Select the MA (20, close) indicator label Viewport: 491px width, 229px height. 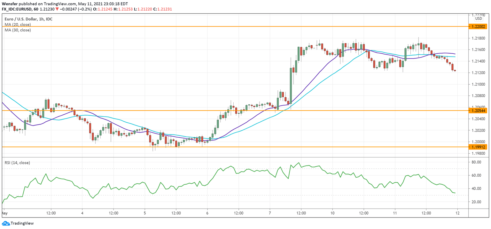pyautogui.click(x=18, y=24)
